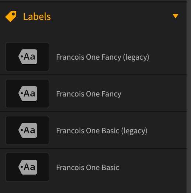Screen dimensions: 191x193
Task: Click row space right of 'Francois One Basic (legacy)'
Action: coord(167,130)
